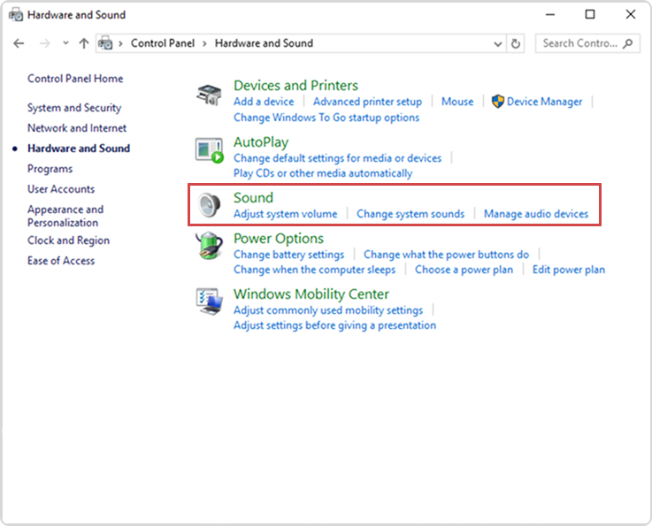Maximize the Hardware and Sound window
Viewport: 652px width, 526px height.
pyautogui.click(x=589, y=14)
